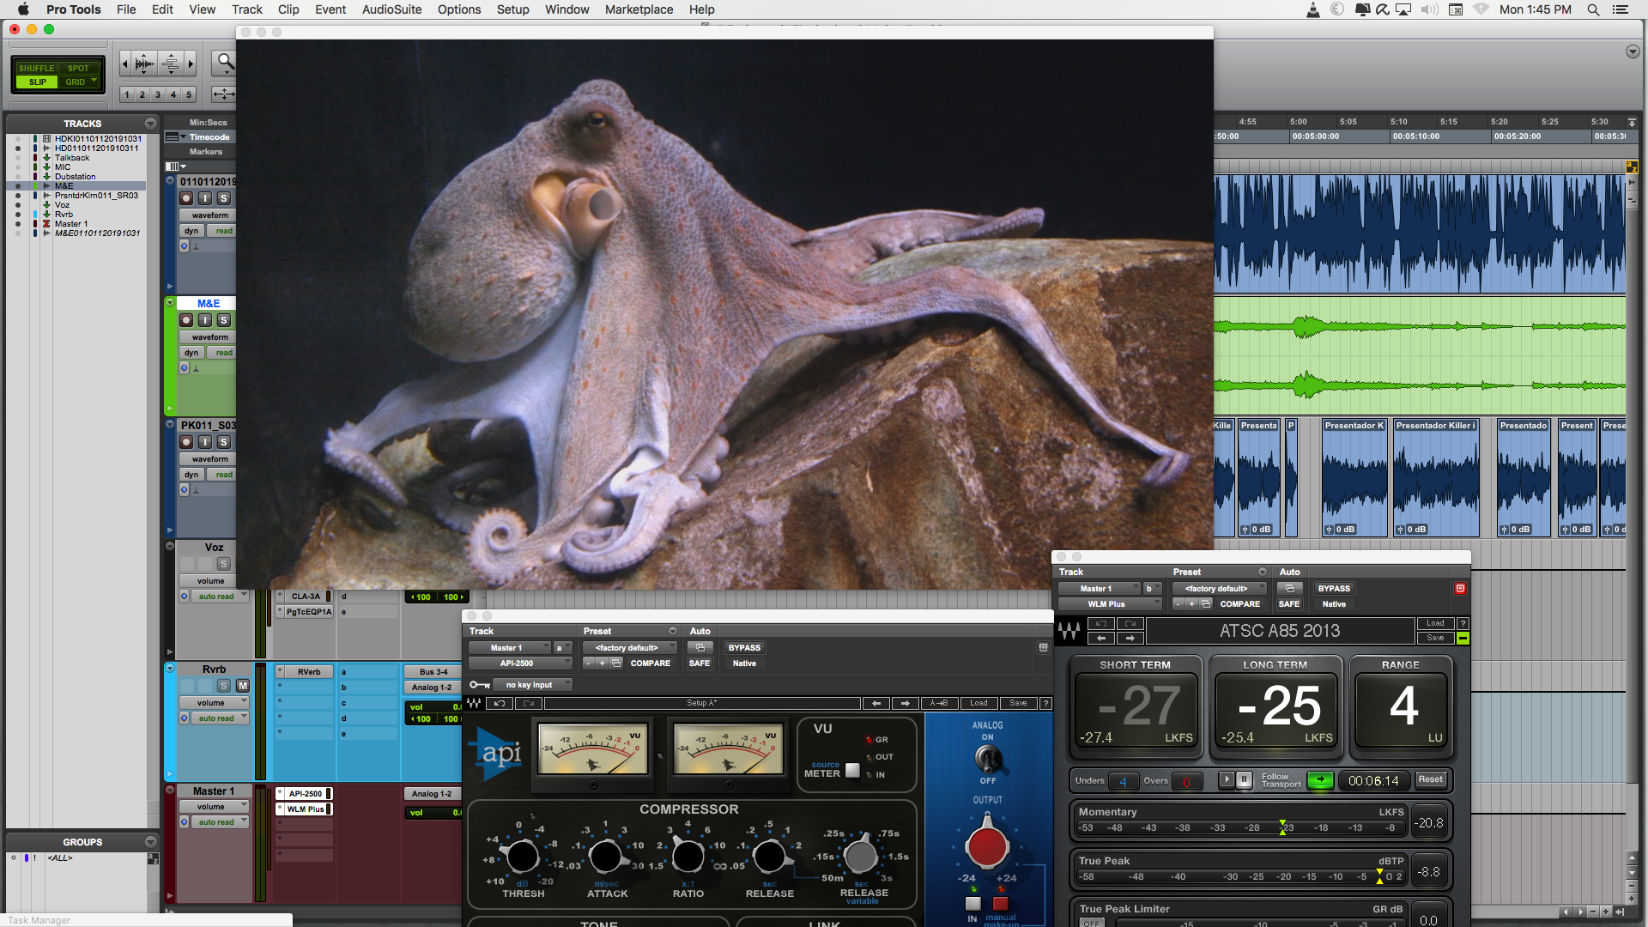Click SAFE in WLM Plus window
This screenshot has height=927, width=1648.
point(1289,604)
